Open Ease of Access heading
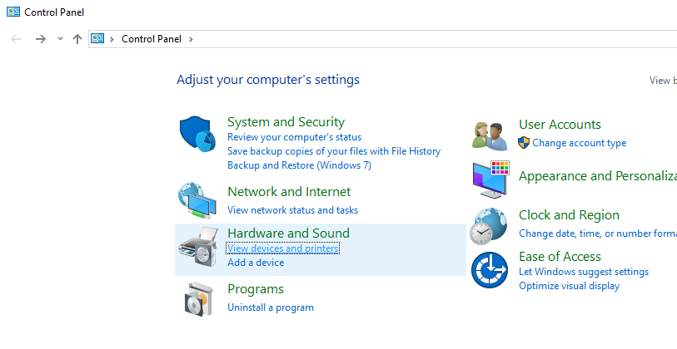 [x=560, y=257]
